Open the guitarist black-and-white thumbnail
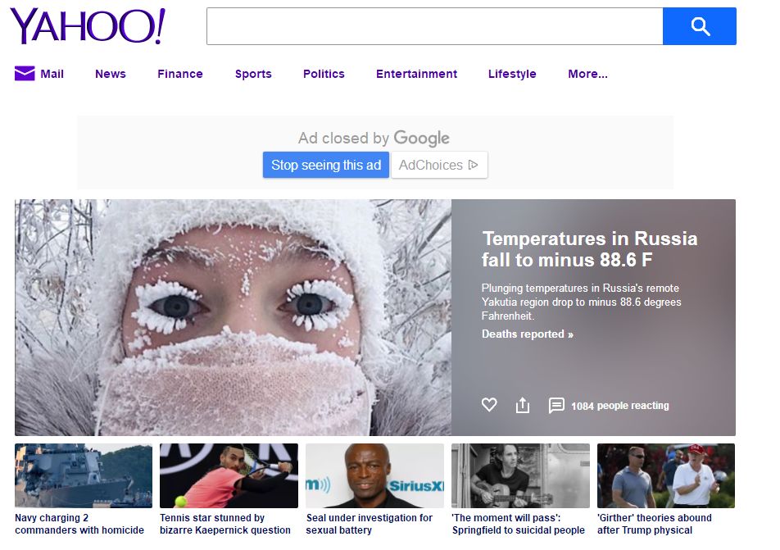This screenshot has height=550, width=780. point(520,475)
